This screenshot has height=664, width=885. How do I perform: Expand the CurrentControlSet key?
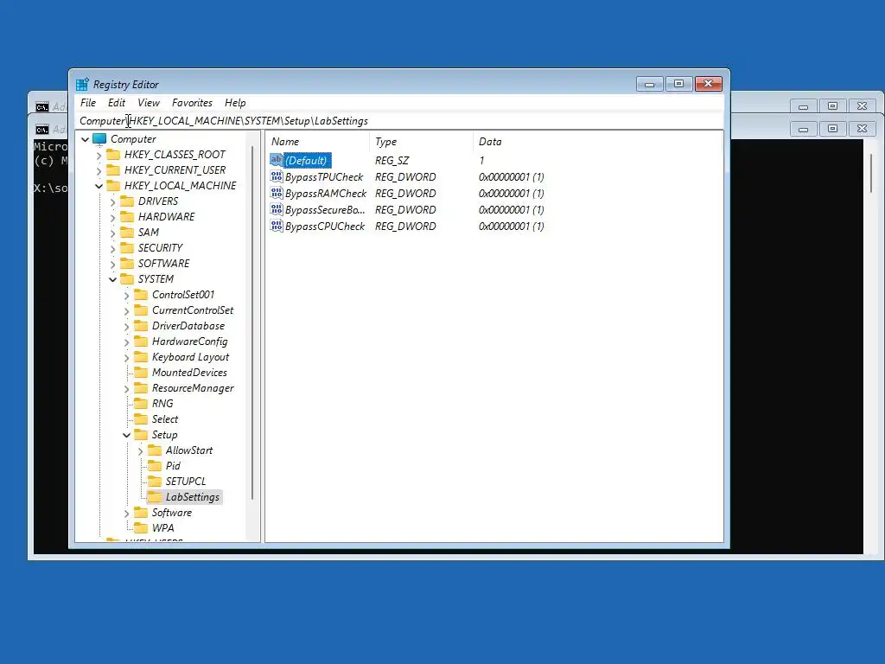(126, 311)
